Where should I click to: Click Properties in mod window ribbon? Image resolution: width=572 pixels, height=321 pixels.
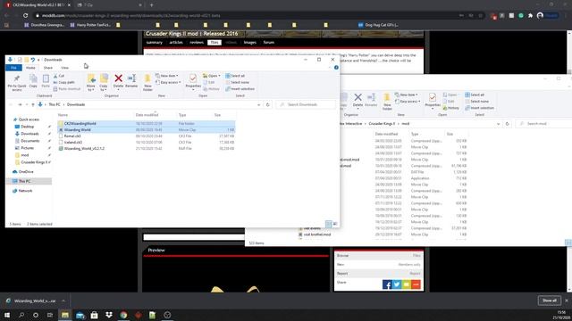(433, 100)
